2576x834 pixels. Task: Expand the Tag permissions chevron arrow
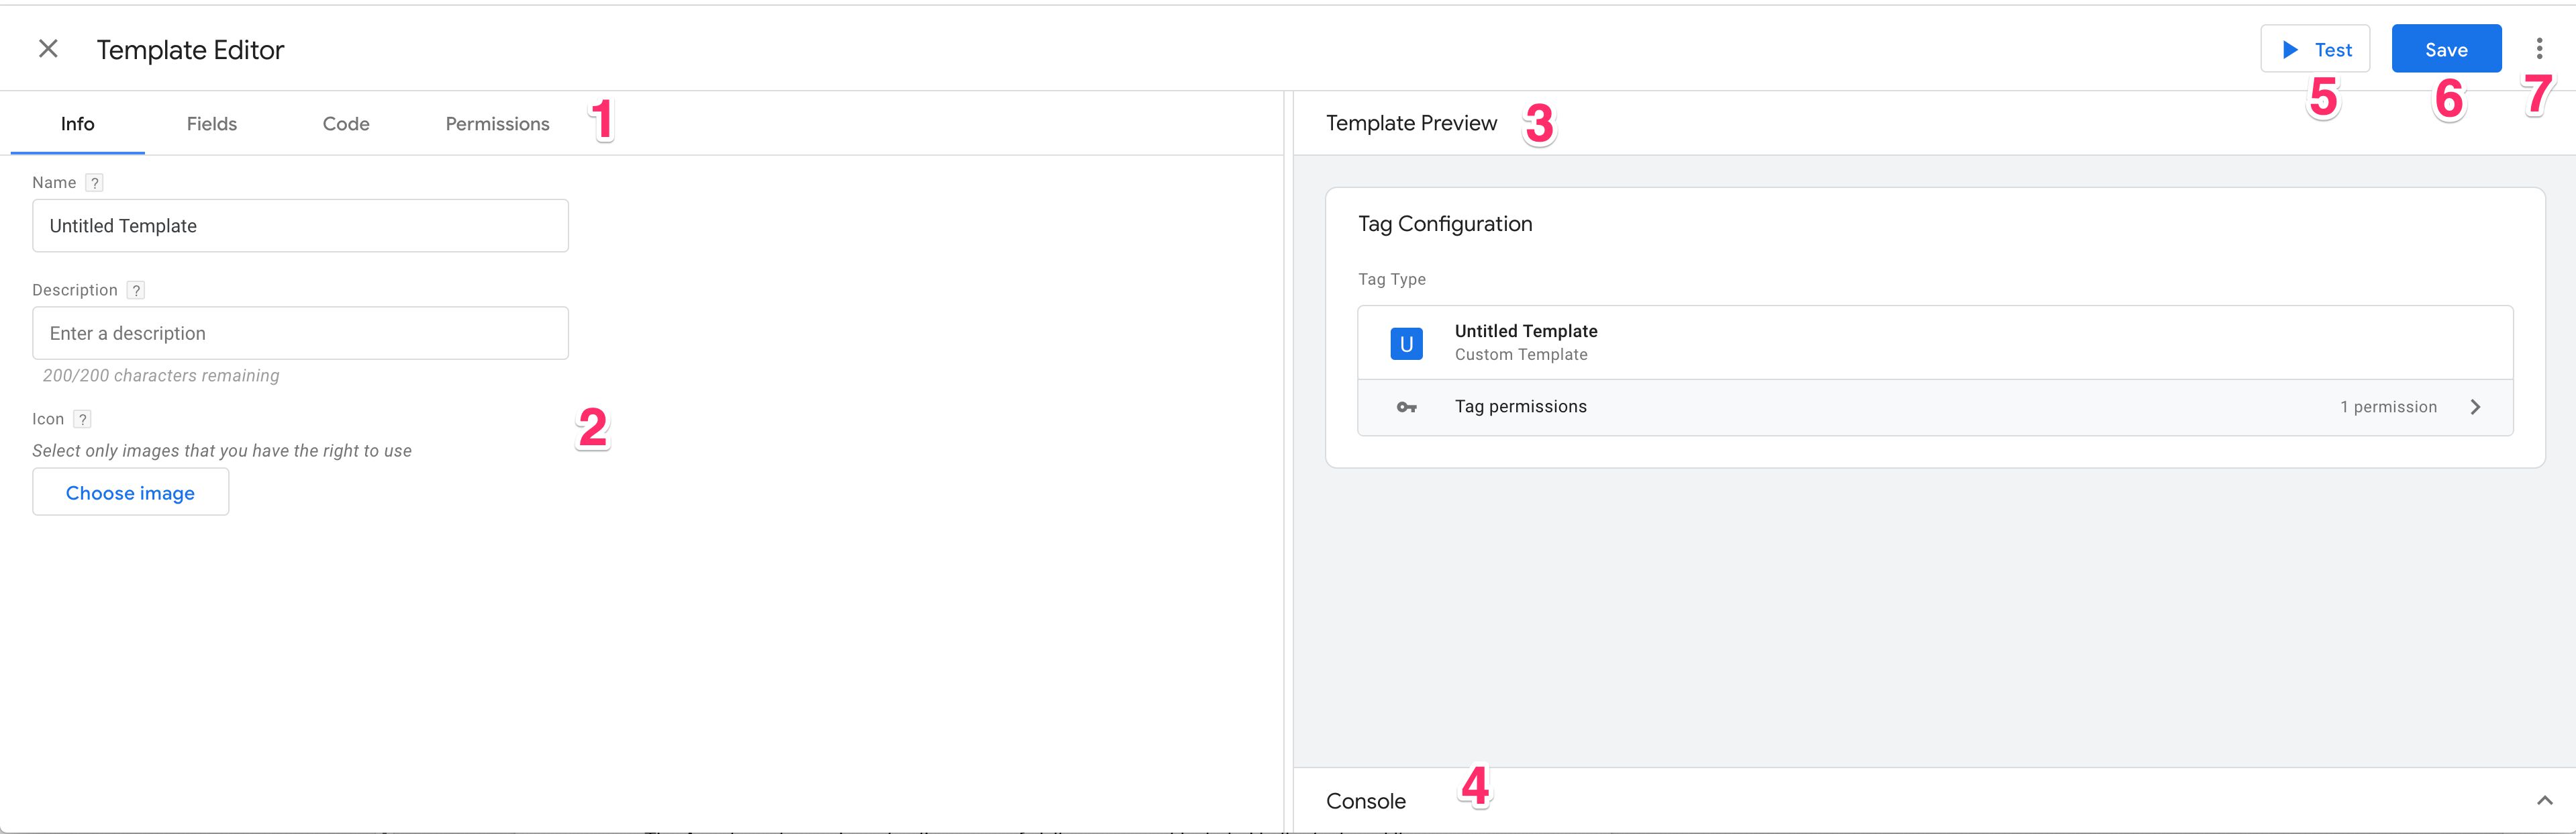(x=2475, y=407)
